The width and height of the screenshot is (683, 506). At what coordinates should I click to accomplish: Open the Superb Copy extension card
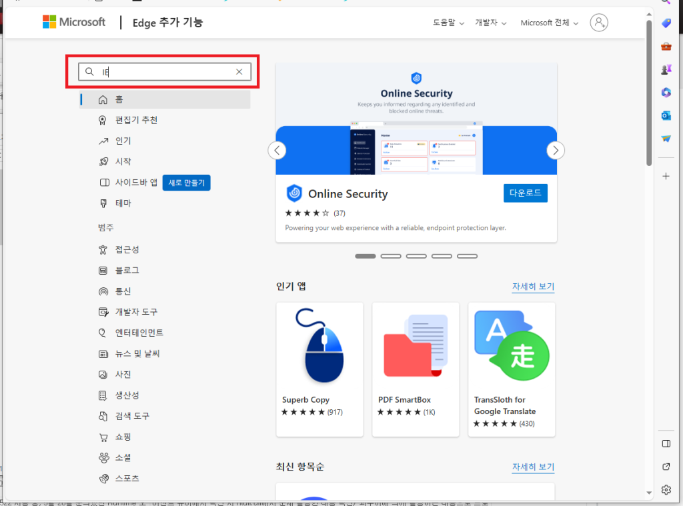pos(319,370)
